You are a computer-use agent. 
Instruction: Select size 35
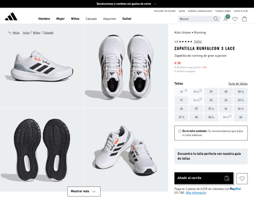pyautogui.click(x=196, y=108)
